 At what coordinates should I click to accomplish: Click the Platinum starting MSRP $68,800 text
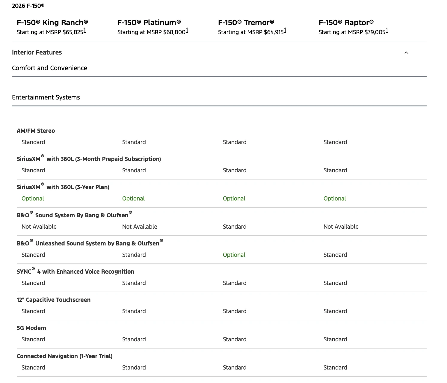click(x=152, y=32)
